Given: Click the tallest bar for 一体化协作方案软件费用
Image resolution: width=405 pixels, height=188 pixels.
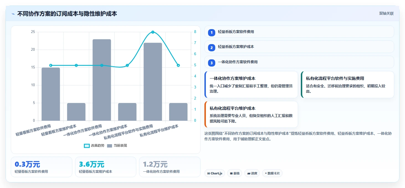Looking at the screenshot, I should (102, 80).
